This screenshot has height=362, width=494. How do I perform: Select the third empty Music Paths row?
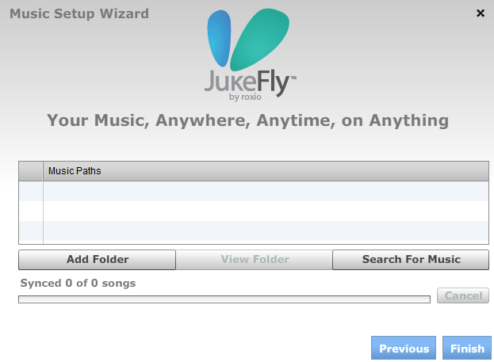click(x=266, y=231)
